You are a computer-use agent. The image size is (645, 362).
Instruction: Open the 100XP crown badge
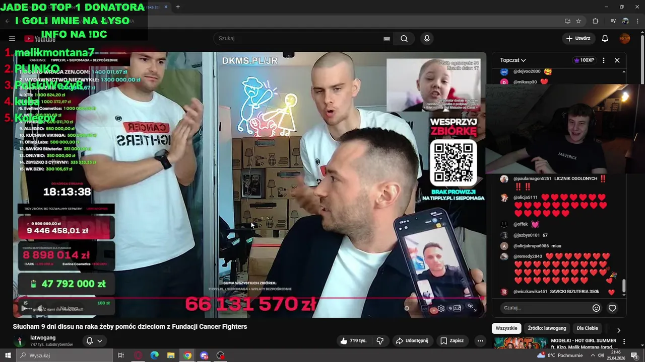pyautogui.click(x=584, y=60)
